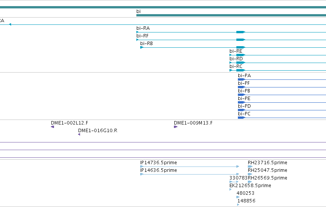326x207 pixels.
Task: Open the IP14636.5prime EST label
Action: pos(159,170)
